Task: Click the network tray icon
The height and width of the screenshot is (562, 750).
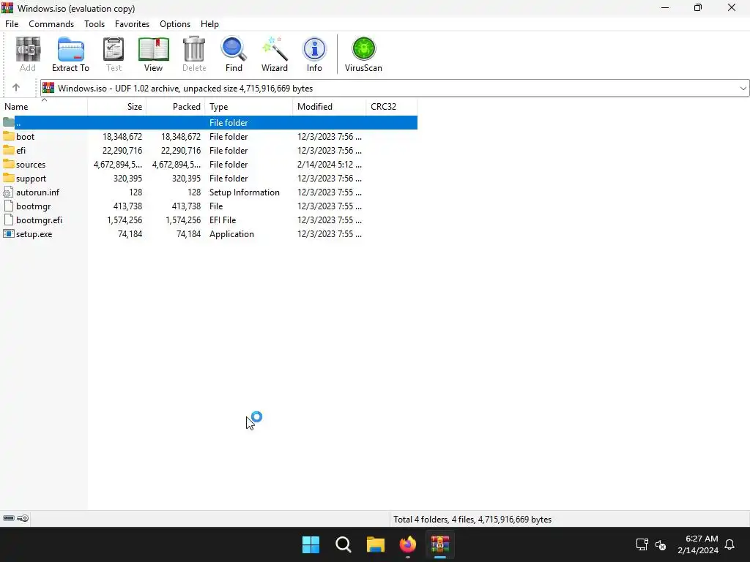Action: click(x=642, y=544)
